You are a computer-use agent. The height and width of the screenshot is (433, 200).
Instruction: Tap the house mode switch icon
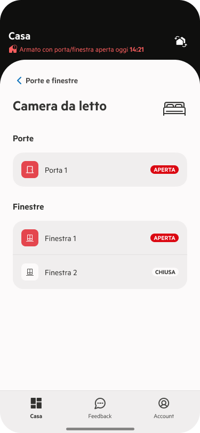(x=181, y=42)
